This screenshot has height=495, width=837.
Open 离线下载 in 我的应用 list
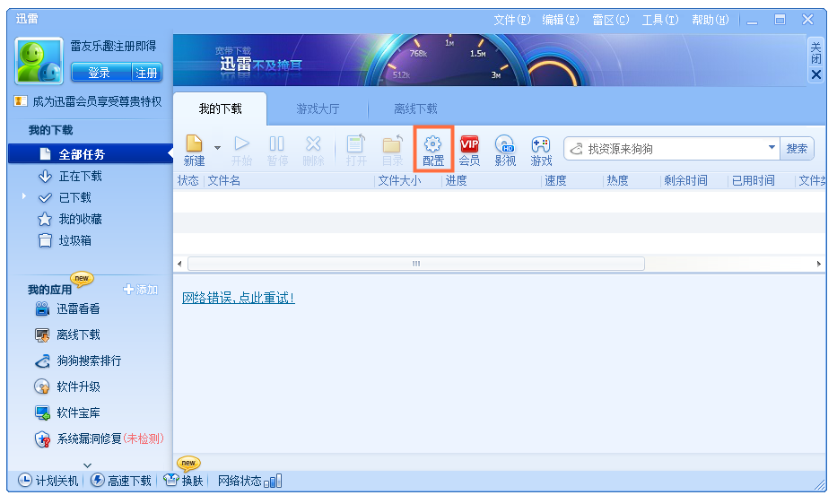pos(67,335)
